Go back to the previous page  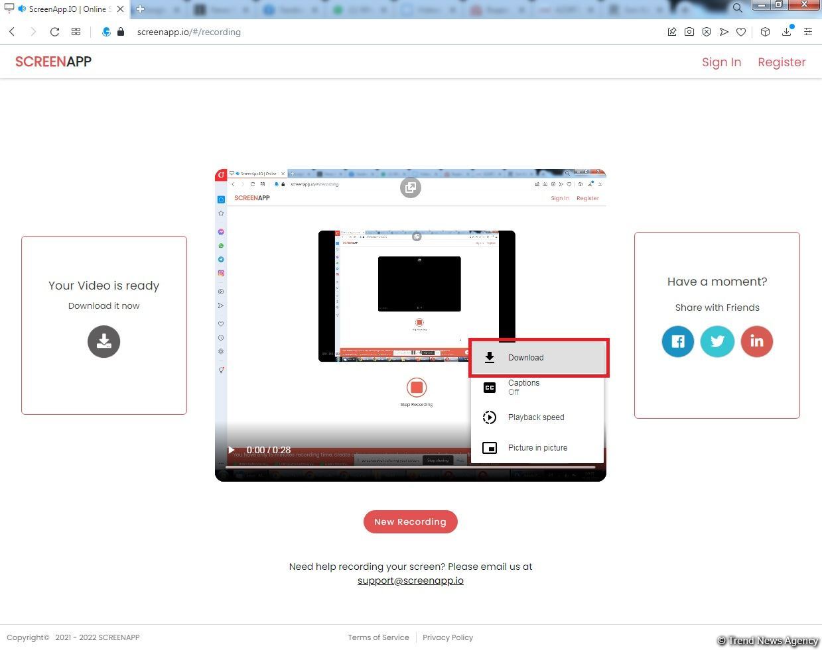point(12,32)
